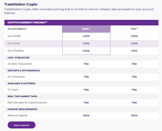Click Maker None value for Minimum Deposit

pyautogui.click(x=86, y=115)
